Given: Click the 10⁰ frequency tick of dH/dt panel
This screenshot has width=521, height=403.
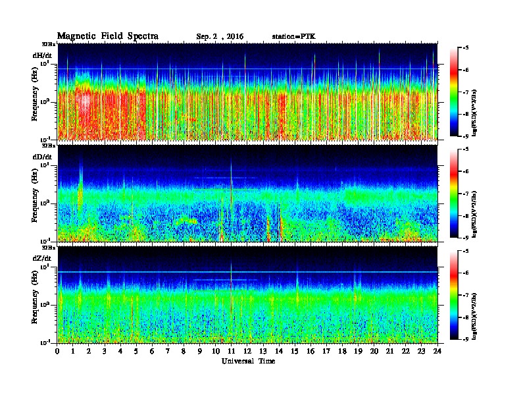Looking at the screenshot, I should tap(45, 101).
